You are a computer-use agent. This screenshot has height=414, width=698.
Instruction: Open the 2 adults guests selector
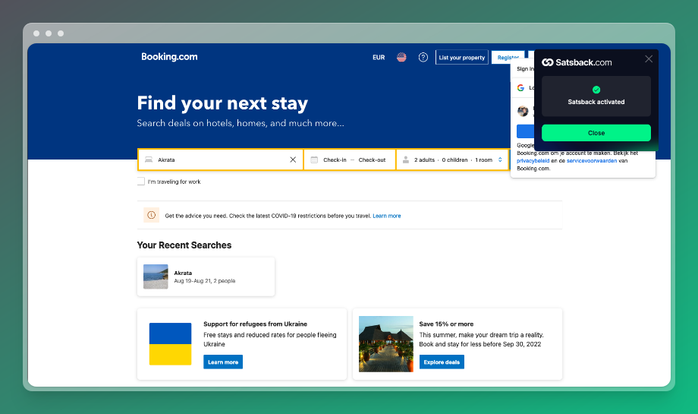(x=453, y=160)
